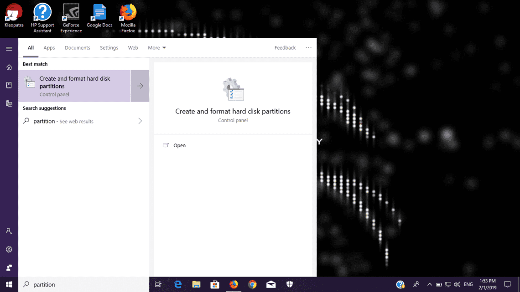Open Microsoft Edge from the taskbar
520x292 pixels.
click(178, 284)
